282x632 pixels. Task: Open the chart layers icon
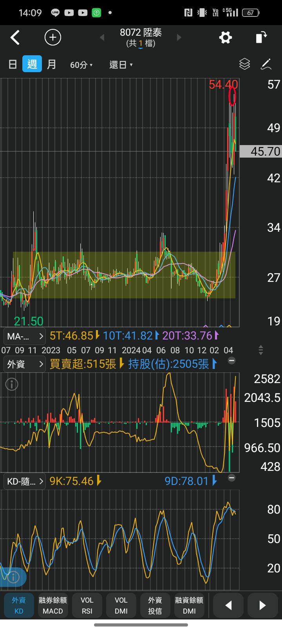click(x=244, y=64)
